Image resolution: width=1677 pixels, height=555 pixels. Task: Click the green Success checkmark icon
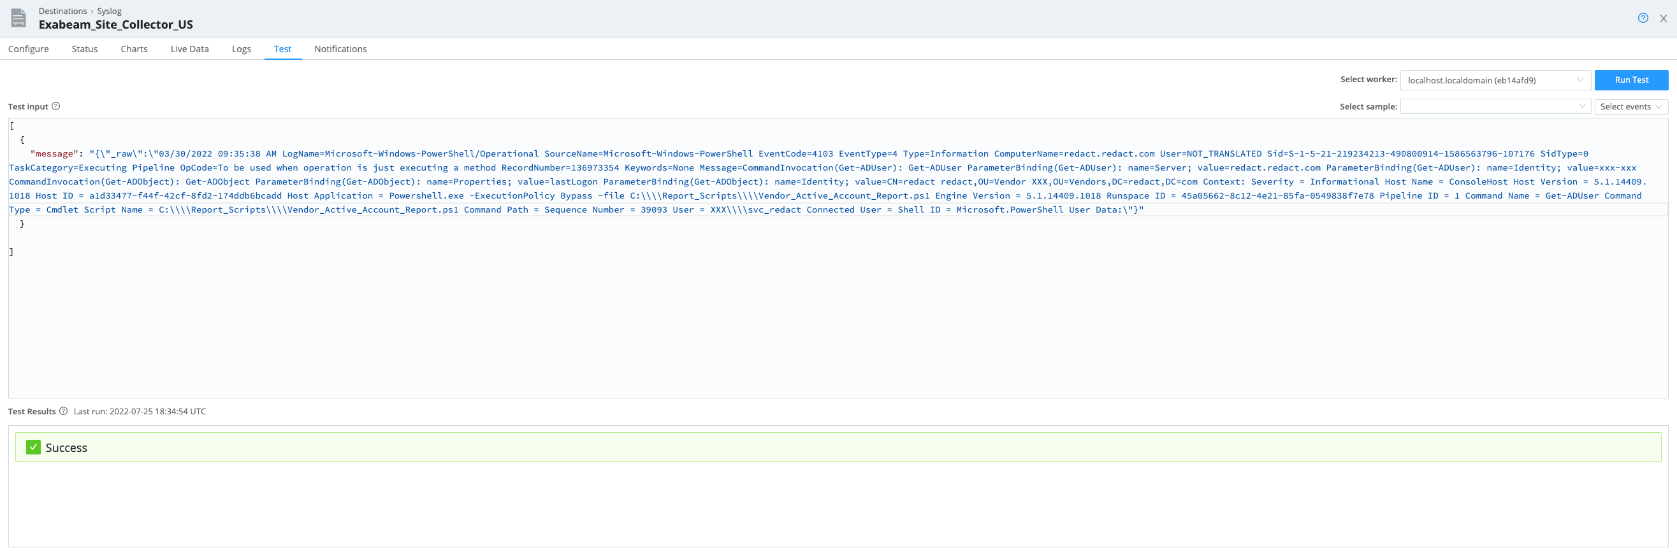(x=33, y=447)
